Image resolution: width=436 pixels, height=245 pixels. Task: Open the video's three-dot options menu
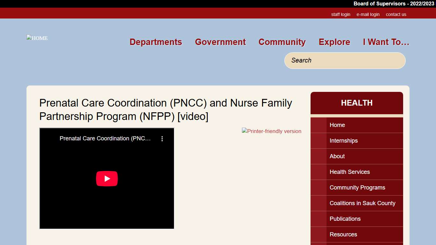pos(162,139)
